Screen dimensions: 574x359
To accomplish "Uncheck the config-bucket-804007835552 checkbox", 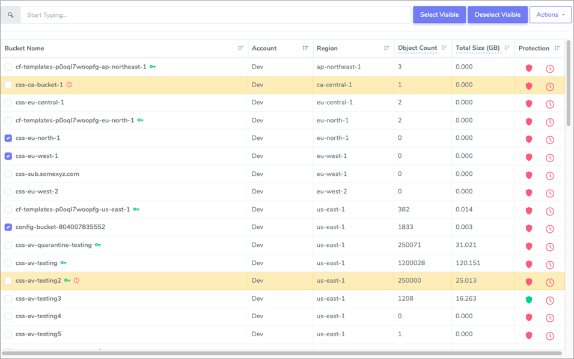I will point(8,228).
